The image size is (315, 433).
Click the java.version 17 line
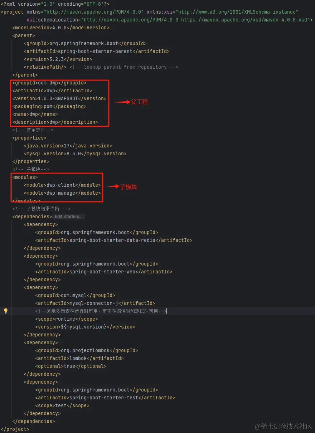coord(68,146)
